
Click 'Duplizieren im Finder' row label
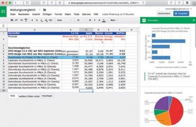[35, 57]
